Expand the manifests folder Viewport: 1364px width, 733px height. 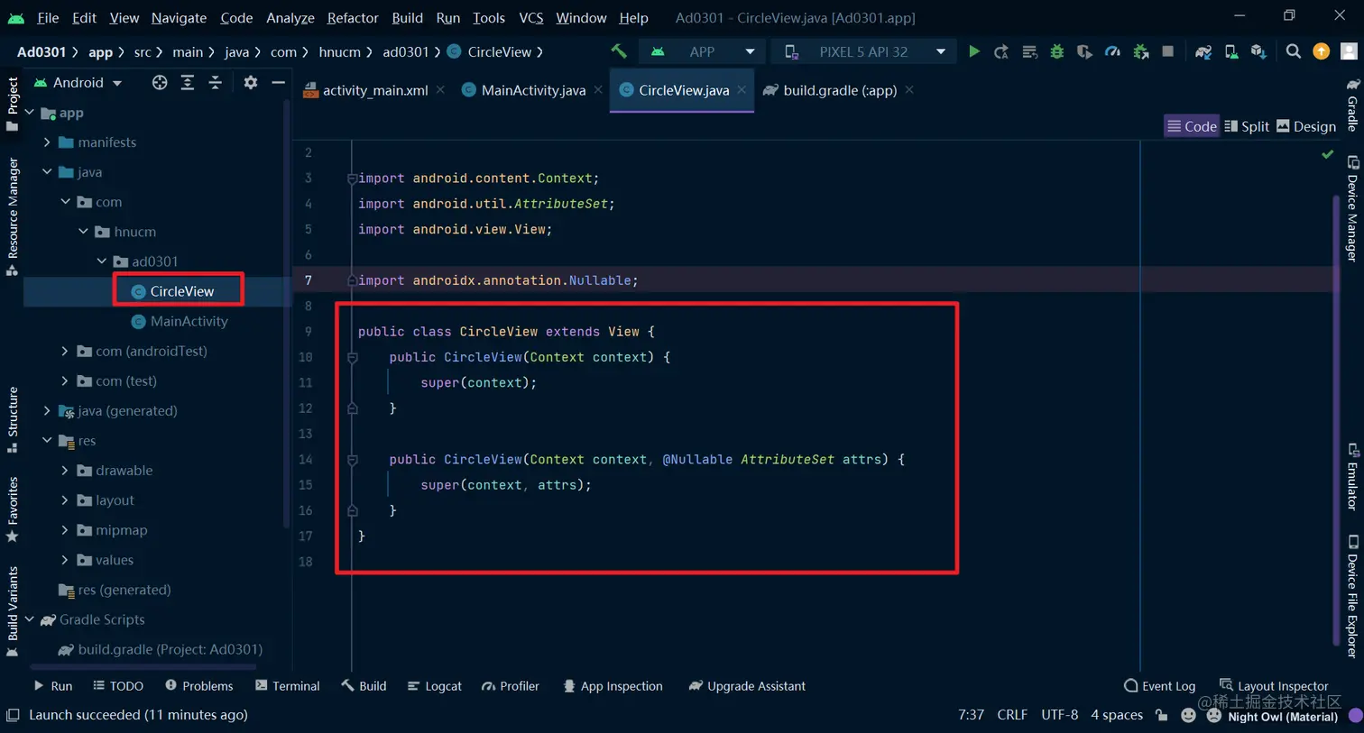click(x=47, y=142)
